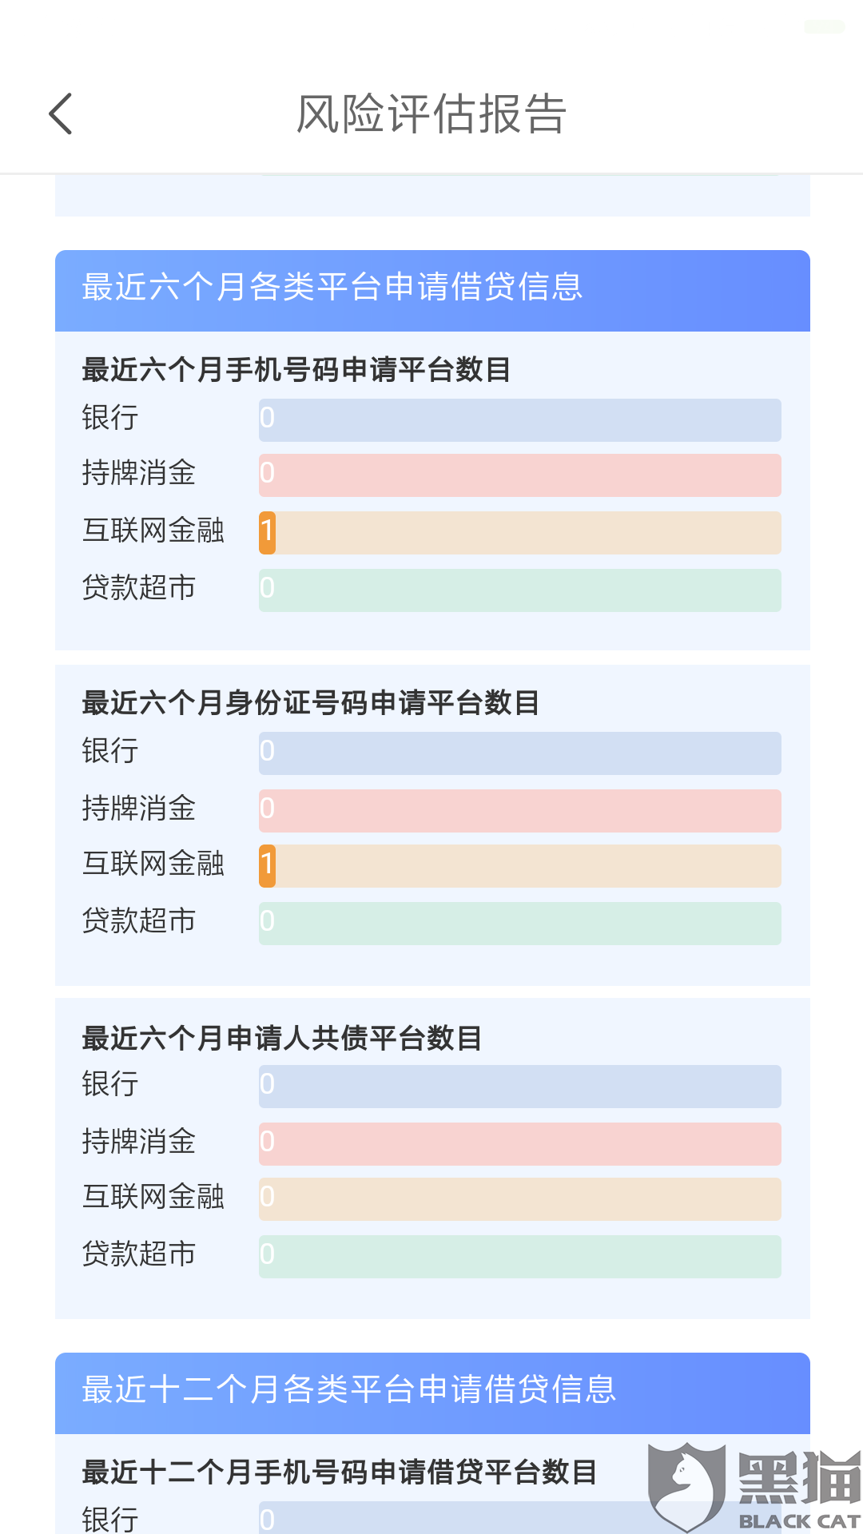Tap orange 互联网金融 bar under 身份证号码申请平台数目
The image size is (863, 1534).
coord(519,866)
